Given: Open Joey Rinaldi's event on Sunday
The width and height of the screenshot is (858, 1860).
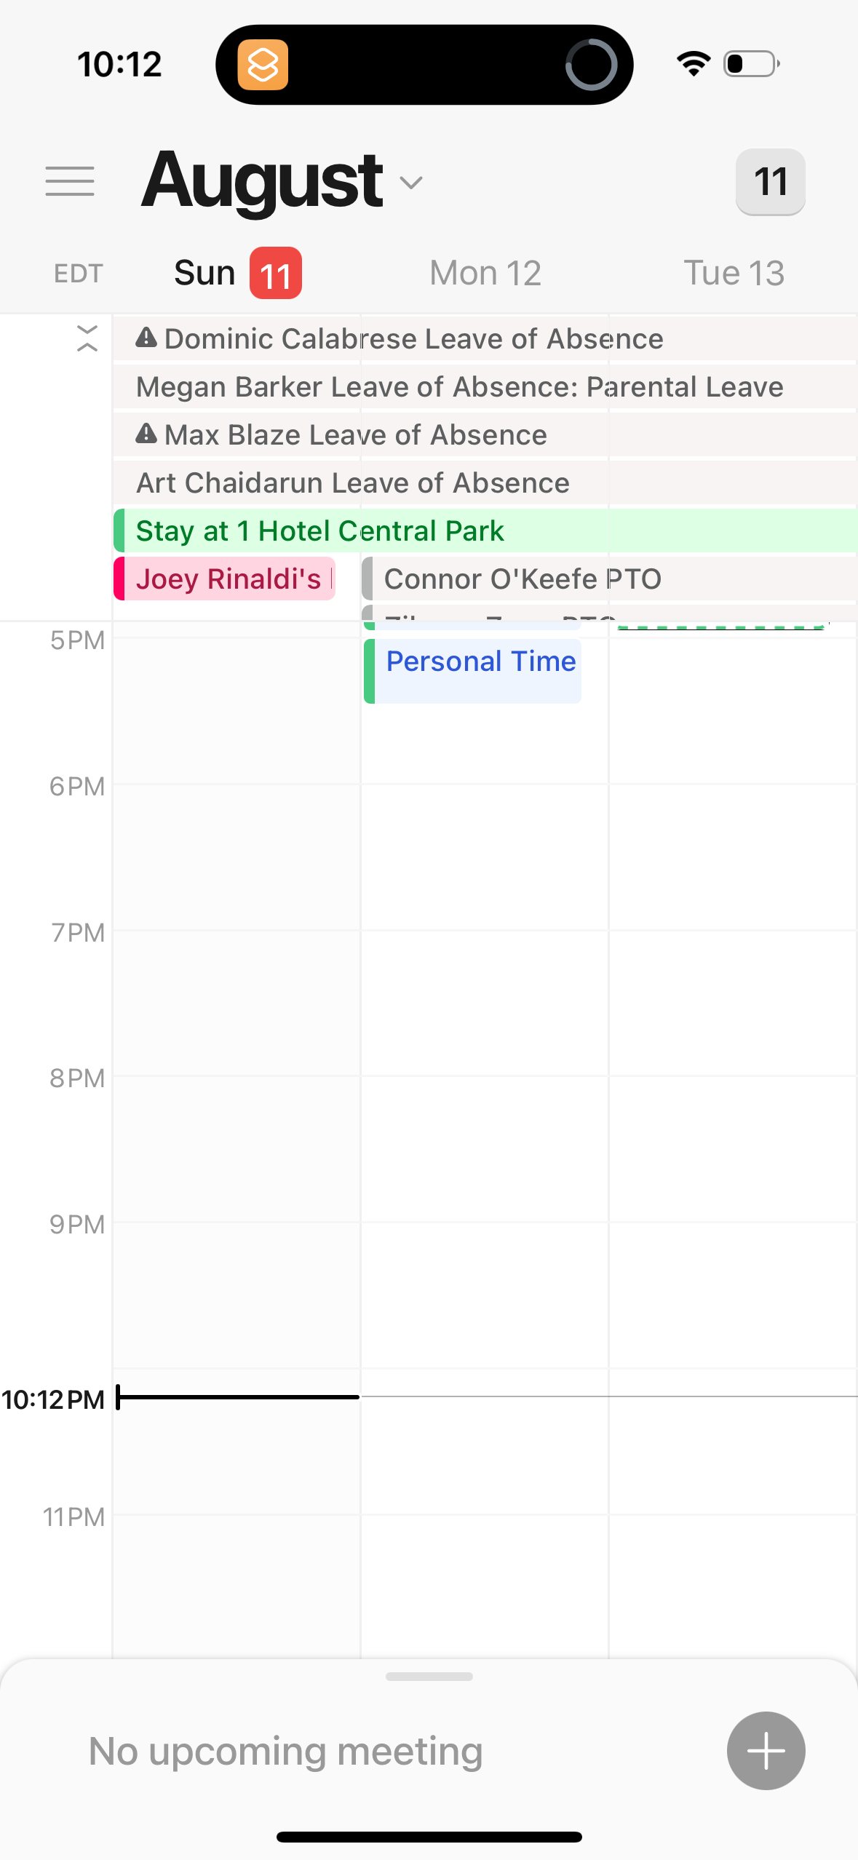Looking at the screenshot, I should pyautogui.click(x=226, y=579).
